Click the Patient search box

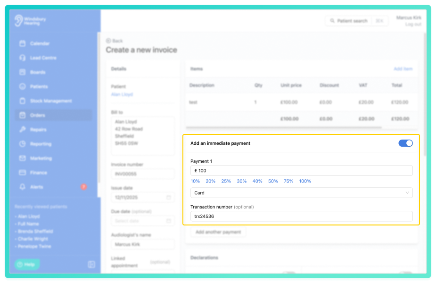click(x=356, y=21)
